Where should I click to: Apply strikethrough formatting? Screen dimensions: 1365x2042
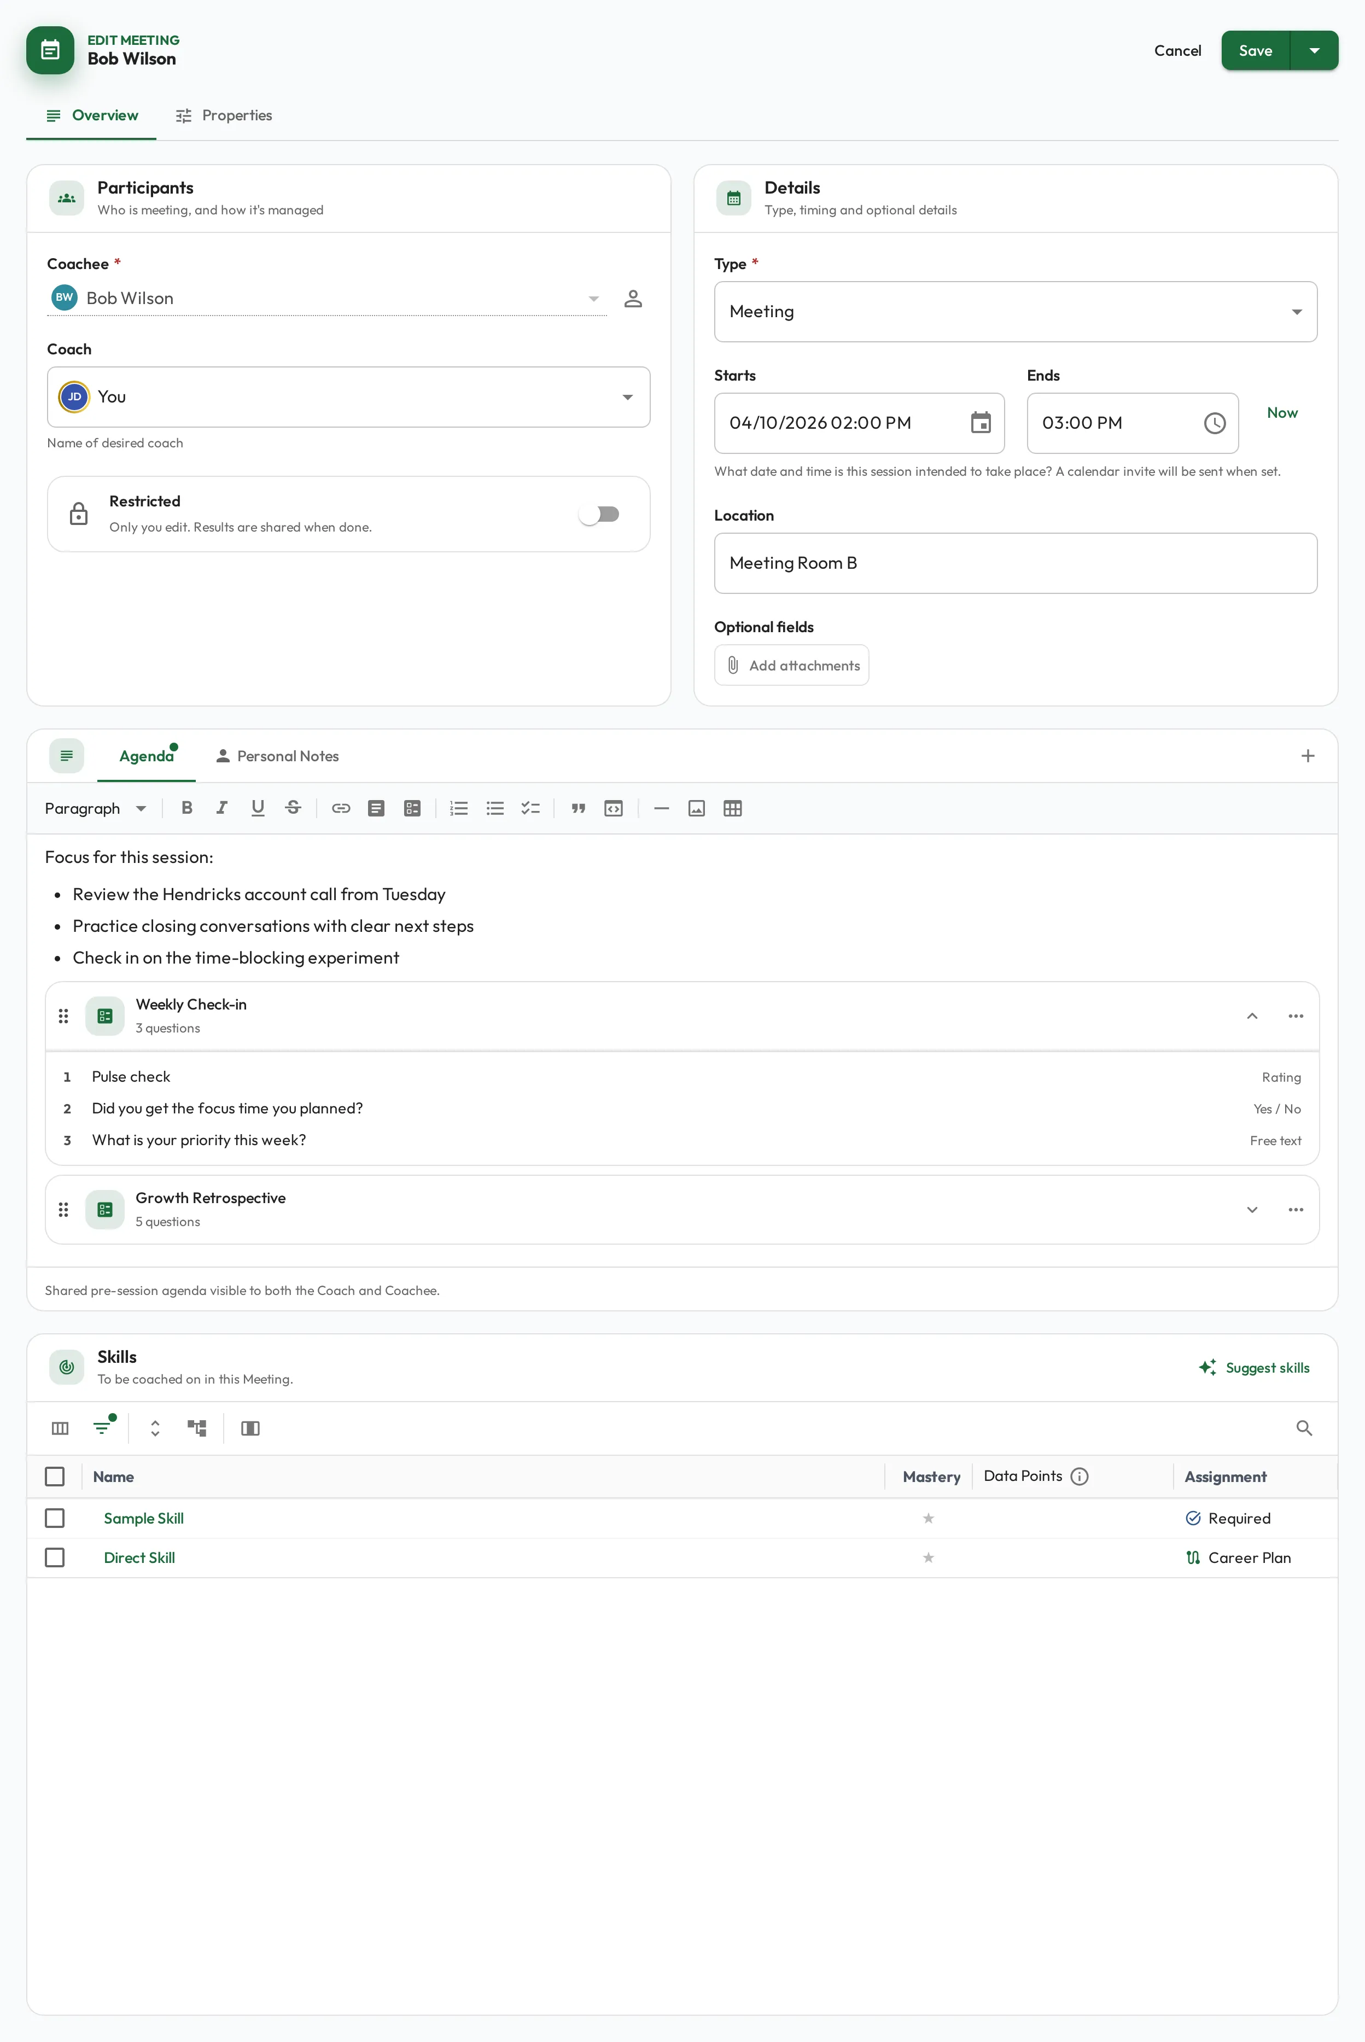pyautogui.click(x=293, y=809)
